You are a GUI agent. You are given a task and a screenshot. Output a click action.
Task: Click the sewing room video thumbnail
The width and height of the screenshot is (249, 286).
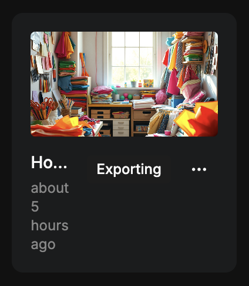click(x=124, y=84)
